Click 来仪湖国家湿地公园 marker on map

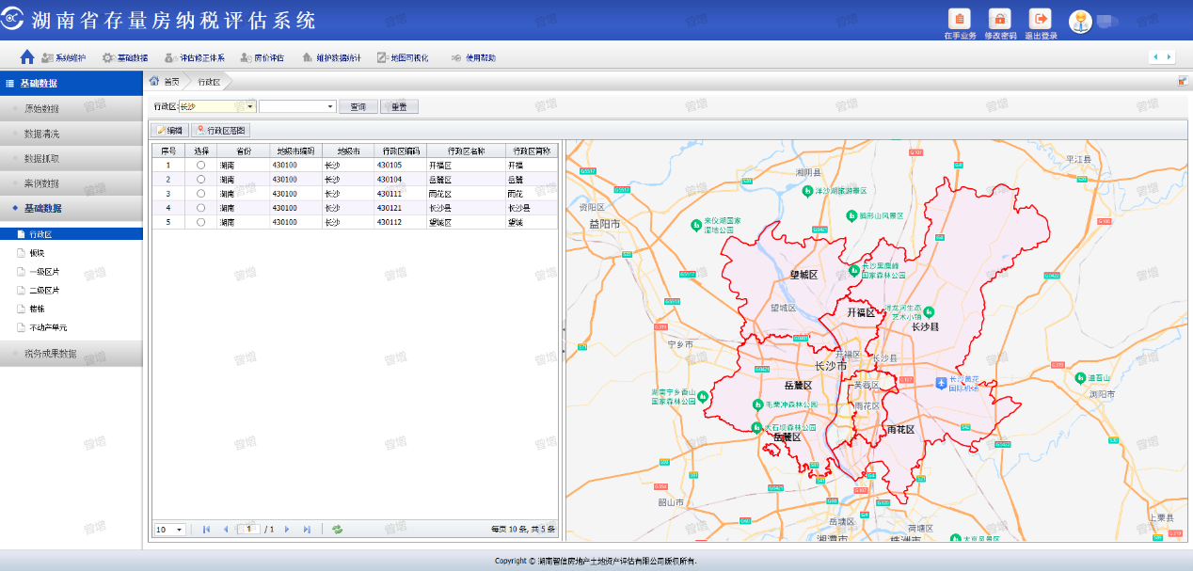pos(695,225)
